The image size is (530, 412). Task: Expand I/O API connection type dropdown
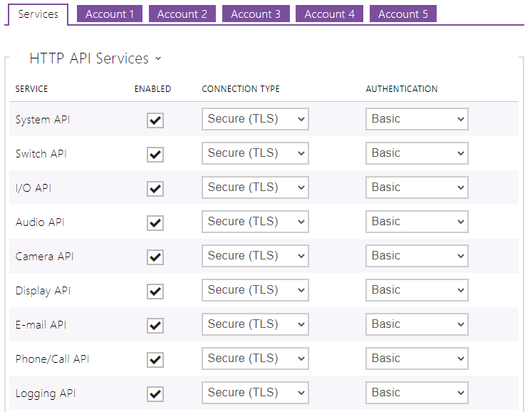pyautogui.click(x=255, y=187)
